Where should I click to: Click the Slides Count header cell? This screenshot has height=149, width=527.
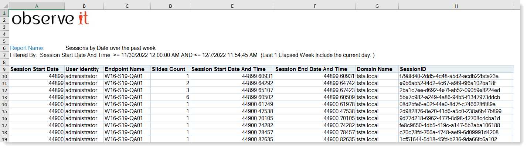pyautogui.click(x=169, y=69)
